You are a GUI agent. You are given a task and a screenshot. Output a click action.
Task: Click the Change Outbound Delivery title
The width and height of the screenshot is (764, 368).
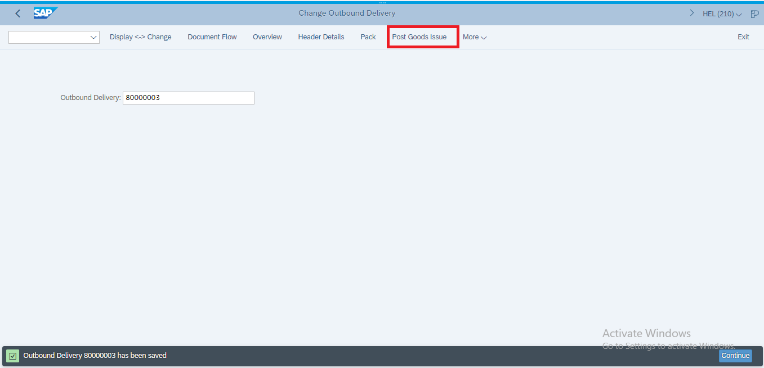coord(347,12)
